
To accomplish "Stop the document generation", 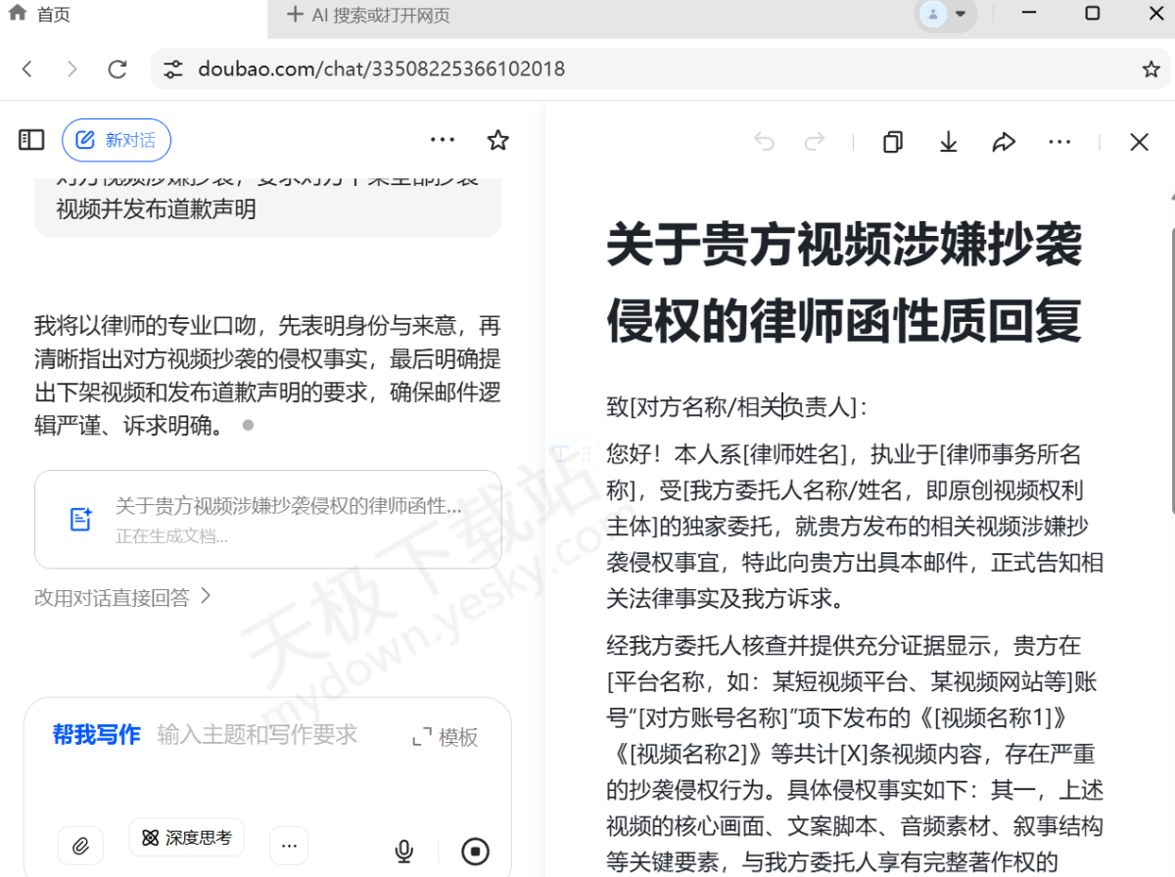I will 475,851.
